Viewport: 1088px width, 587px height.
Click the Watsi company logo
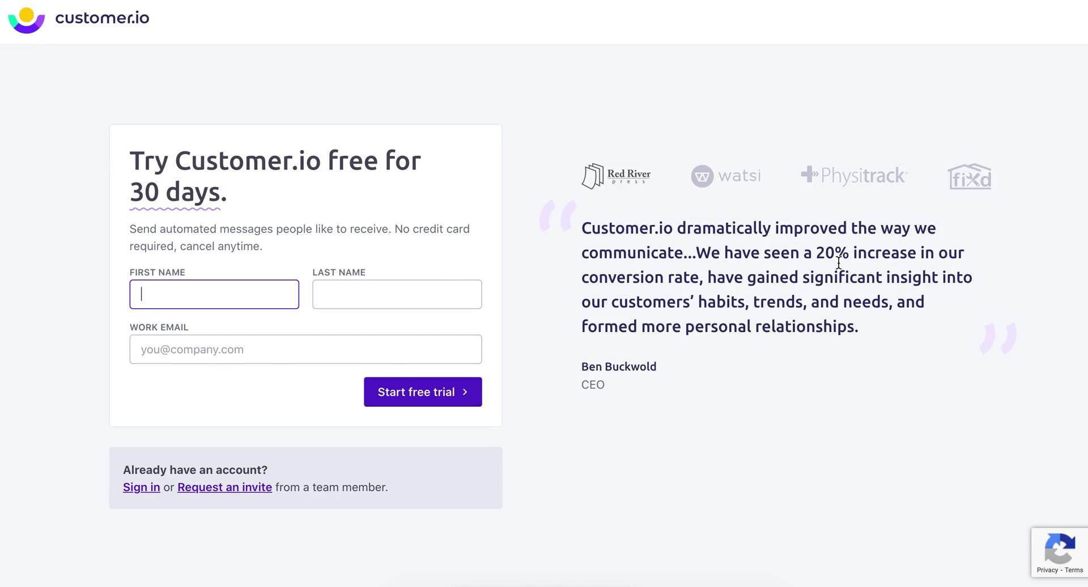(726, 176)
